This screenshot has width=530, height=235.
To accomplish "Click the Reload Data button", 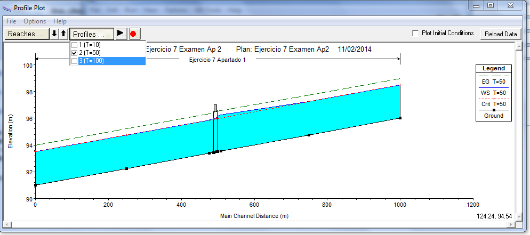I will [x=501, y=34].
